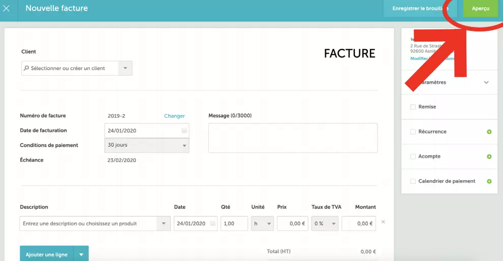This screenshot has height=261, width=503.
Task: Click the Changer link next to invoice number
Action: coord(174,116)
